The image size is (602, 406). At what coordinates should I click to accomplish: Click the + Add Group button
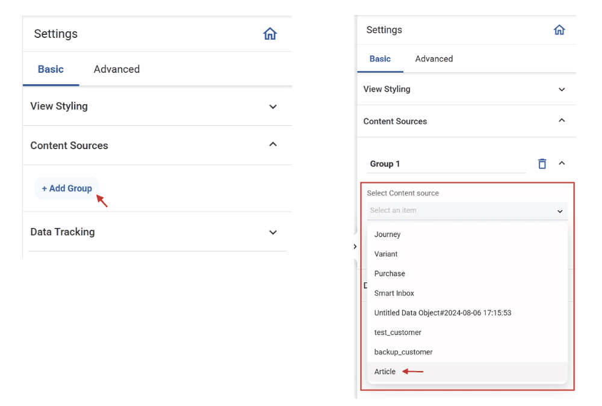(66, 188)
